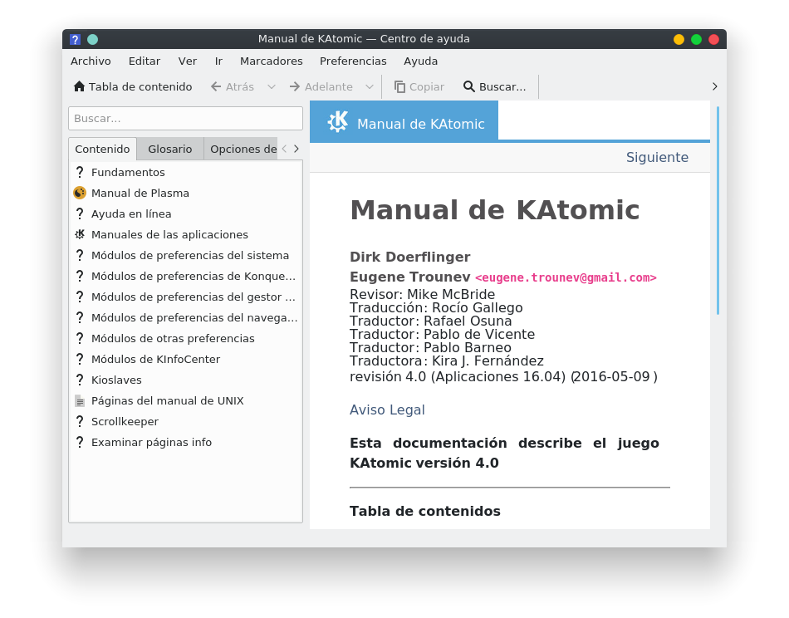
Task: Click the Buscar... toolbar button label
Action: pos(502,86)
